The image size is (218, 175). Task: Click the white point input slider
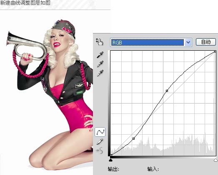215,160
